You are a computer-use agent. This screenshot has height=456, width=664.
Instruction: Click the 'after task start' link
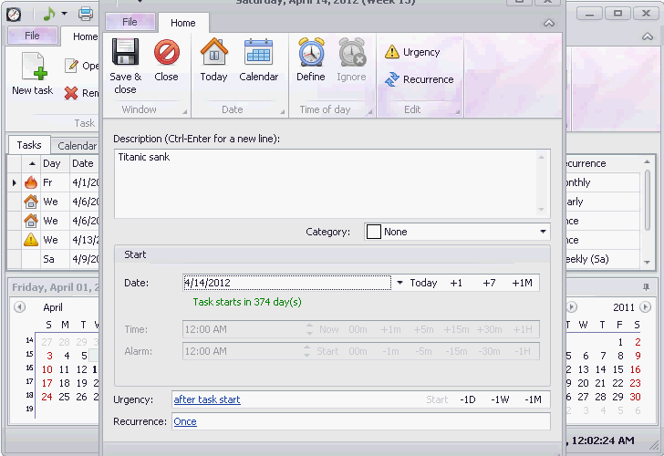(207, 399)
